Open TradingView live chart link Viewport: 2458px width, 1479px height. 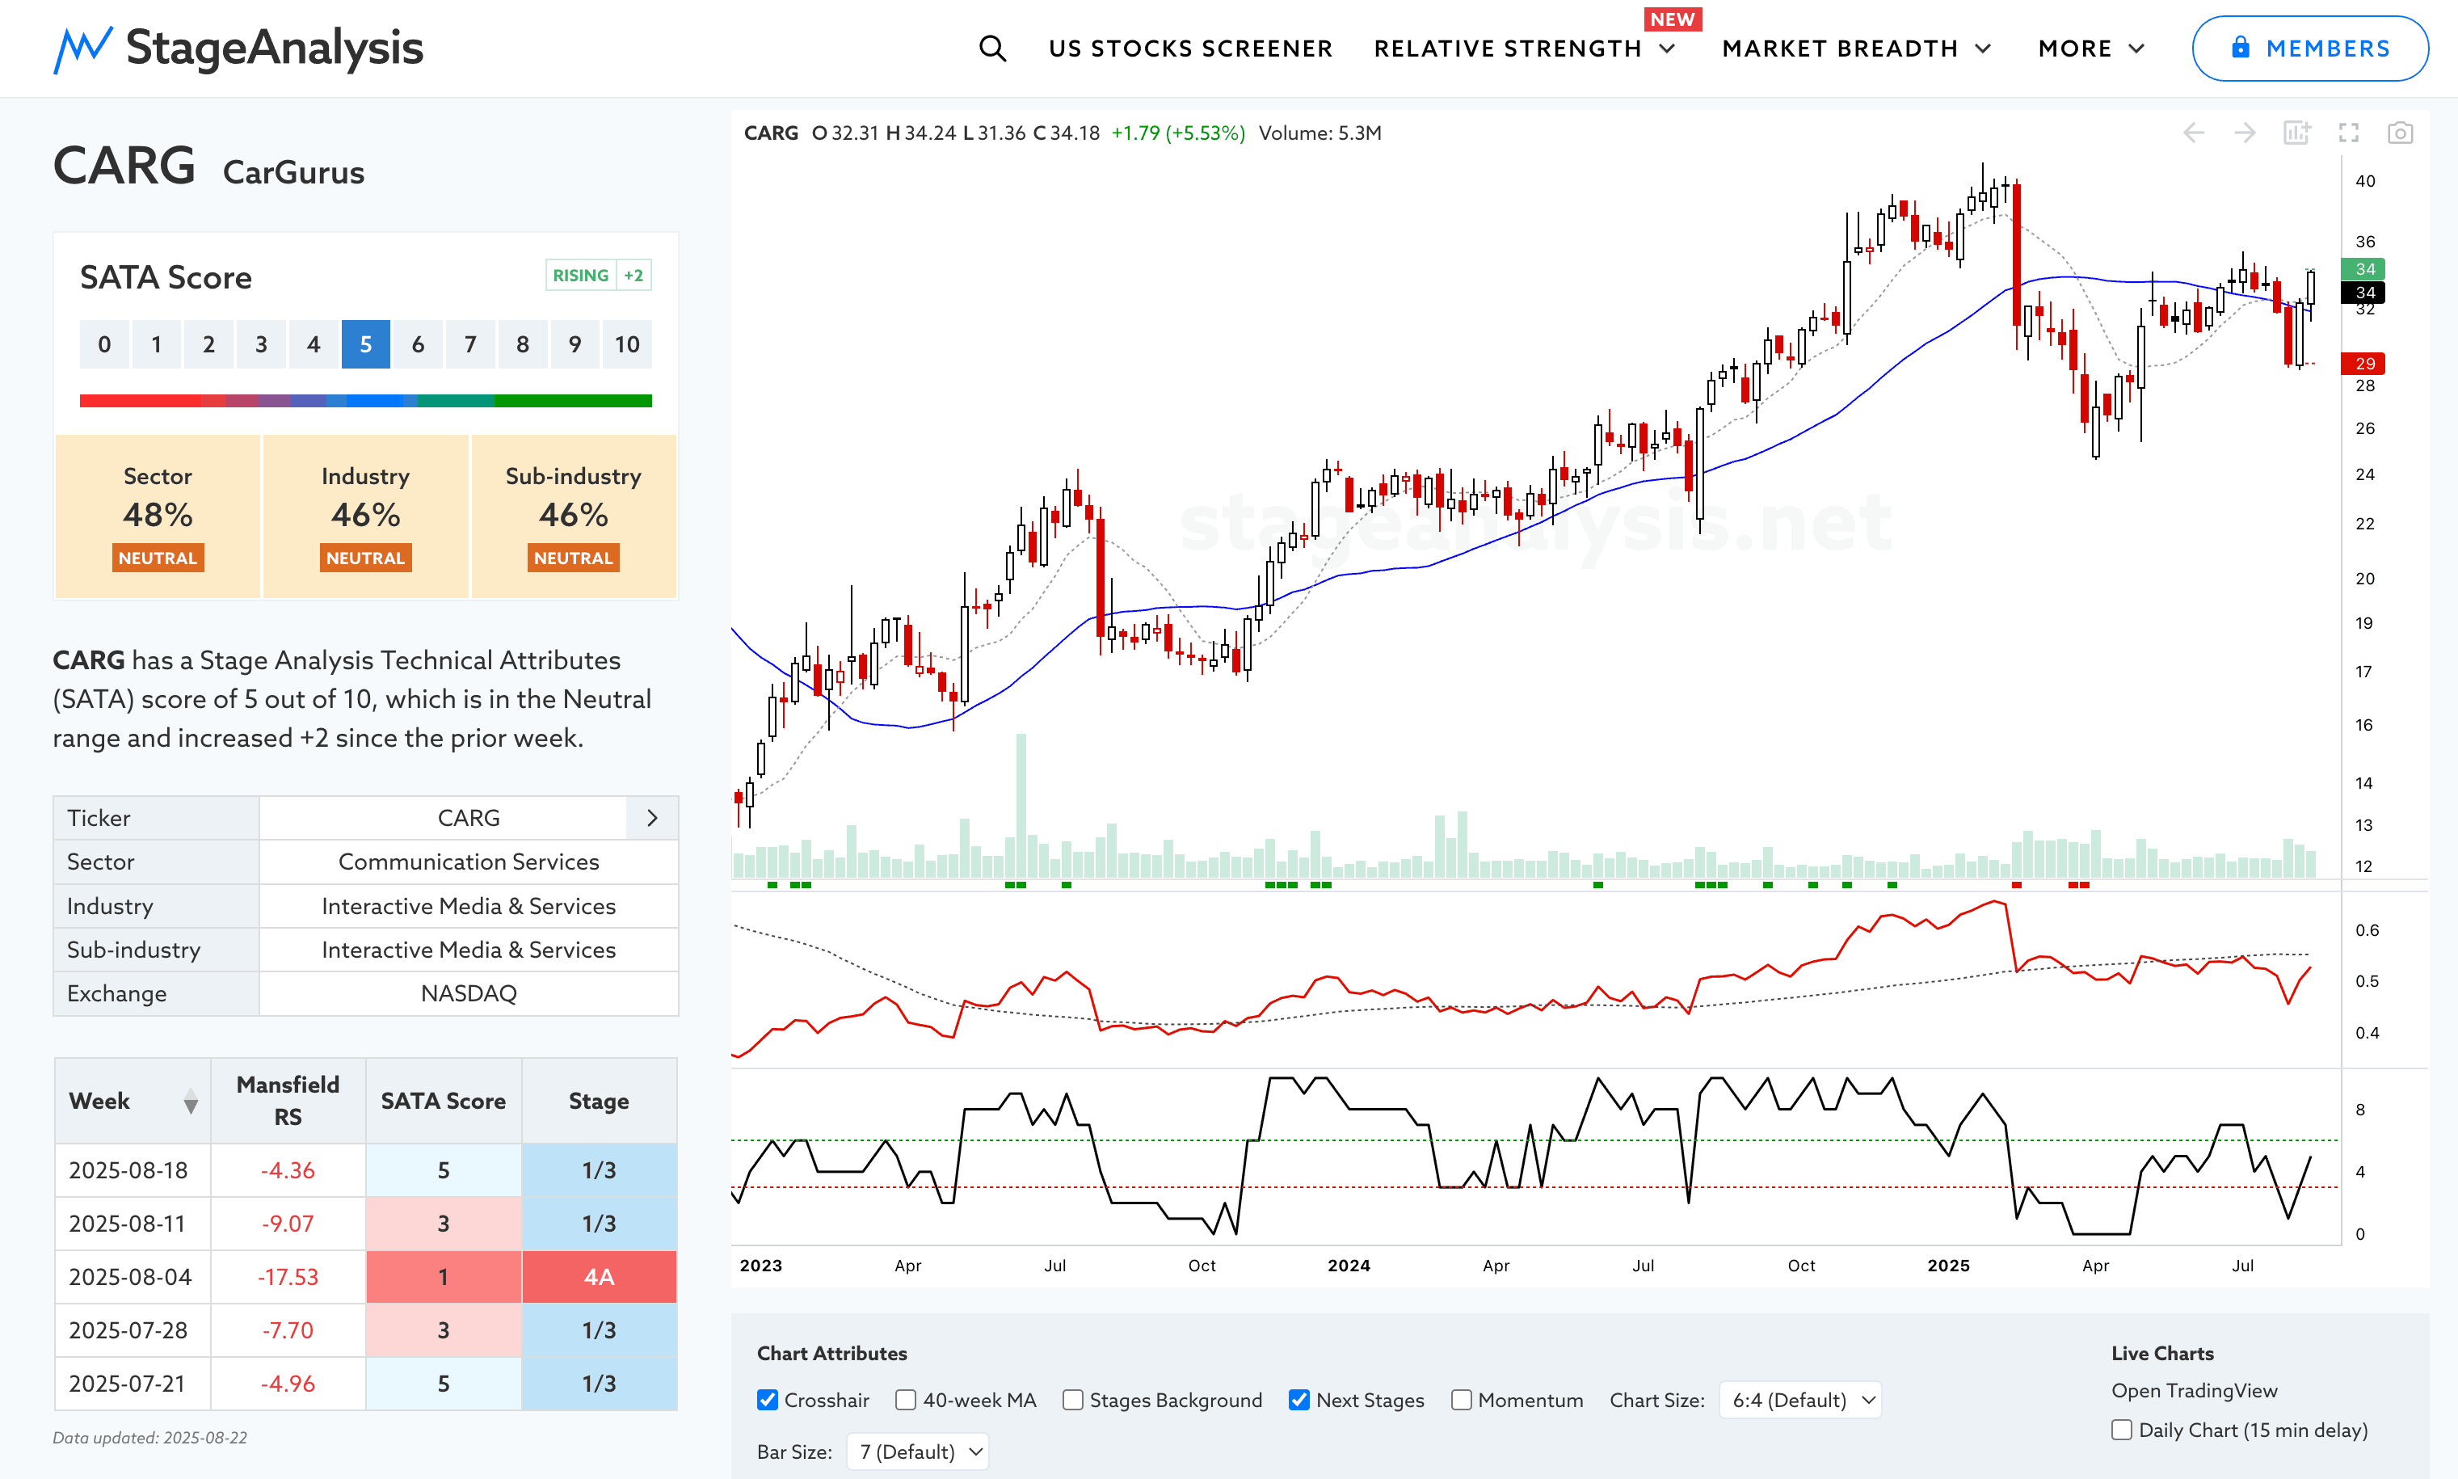(x=2194, y=1390)
